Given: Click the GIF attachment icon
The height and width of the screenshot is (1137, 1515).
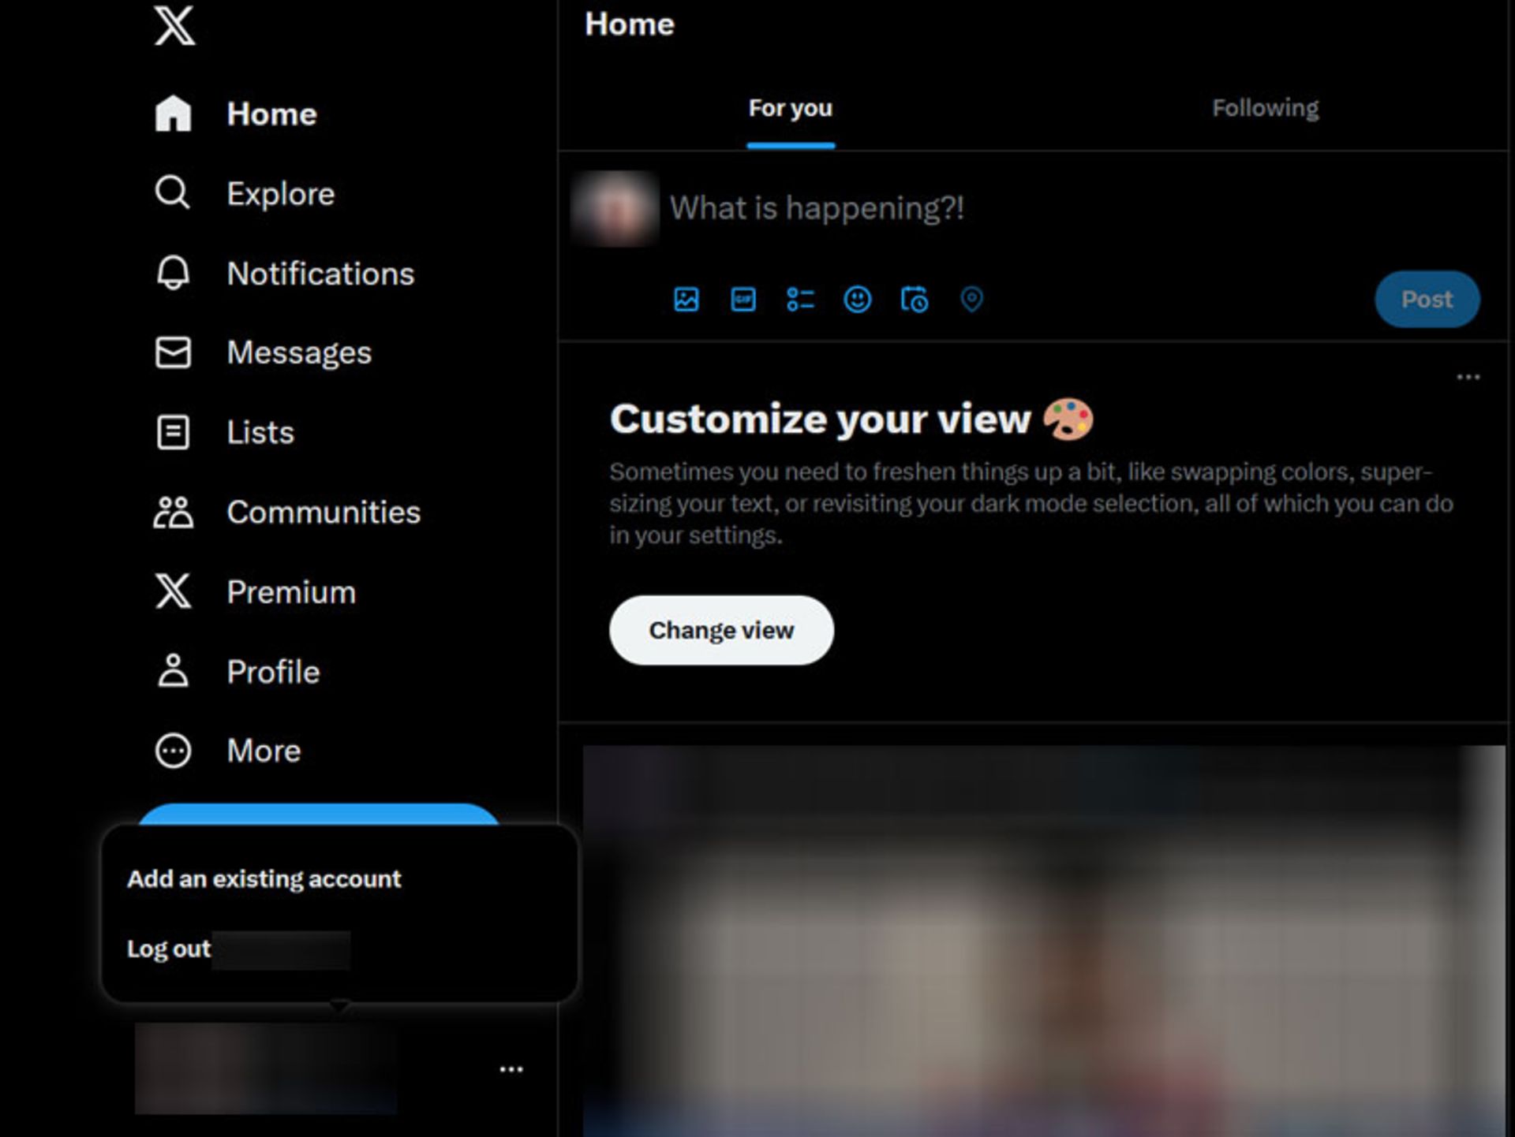Looking at the screenshot, I should (x=743, y=300).
